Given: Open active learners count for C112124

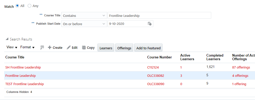Looking at the screenshot, I should point(181,67).
